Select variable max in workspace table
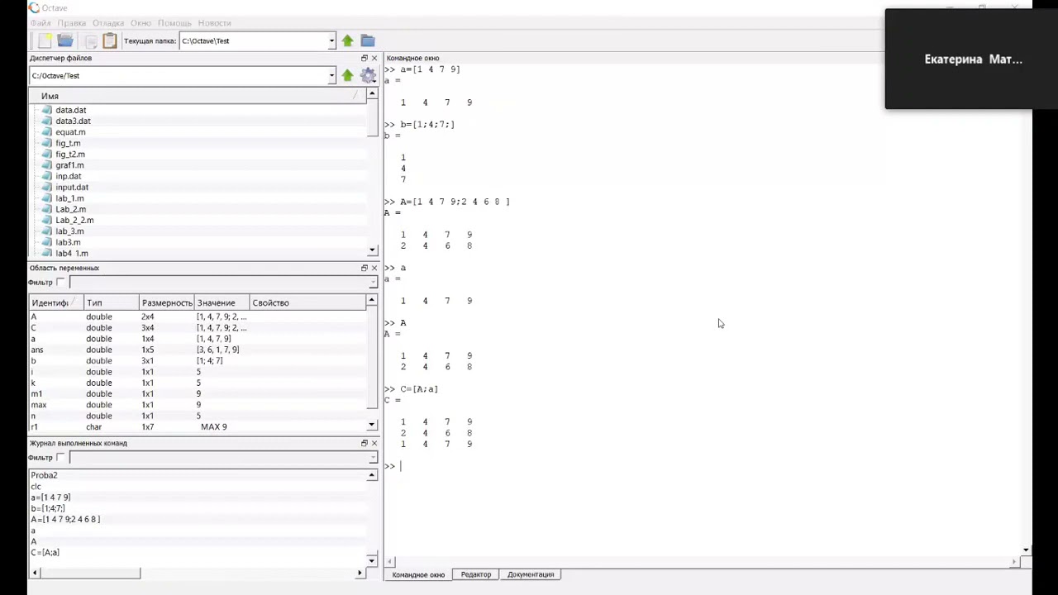Viewport: 1058px width, 595px height. (198, 405)
